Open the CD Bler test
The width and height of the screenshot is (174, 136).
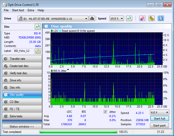pyautogui.click(x=22, y=102)
